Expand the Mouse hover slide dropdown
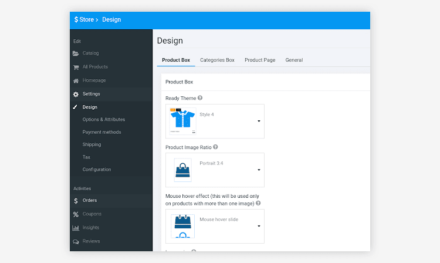This screenshot has height=263, width=440. [x=259, y=226]
